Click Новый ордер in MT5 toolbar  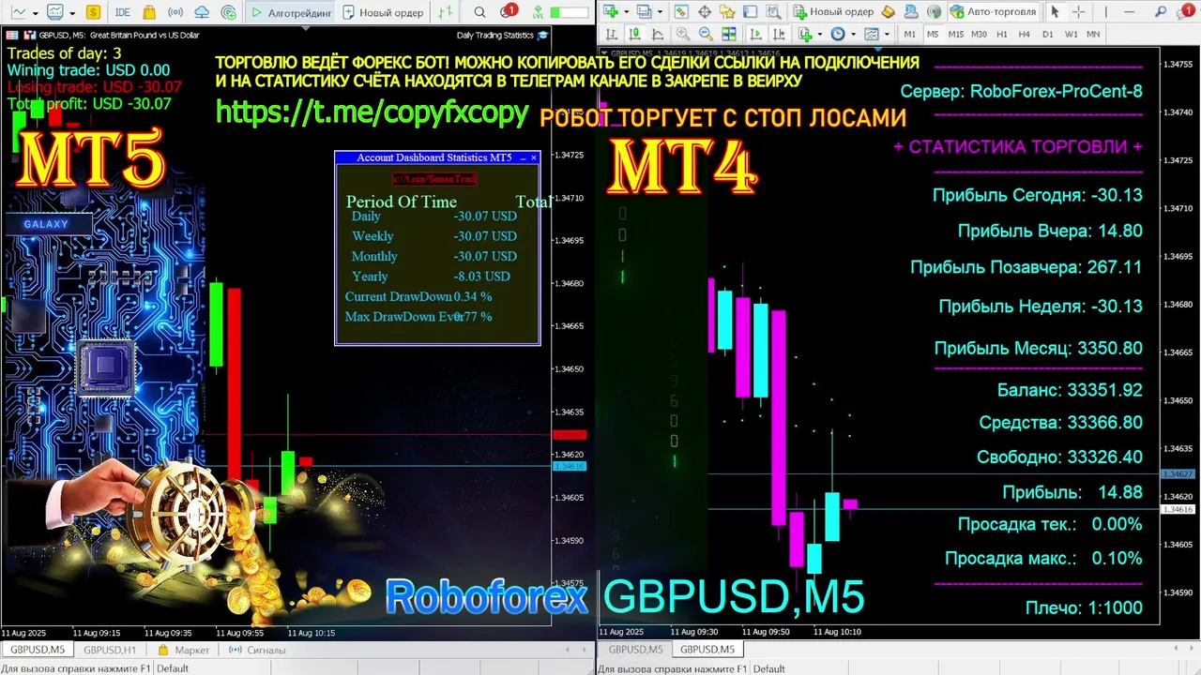(x=383, y=12)
